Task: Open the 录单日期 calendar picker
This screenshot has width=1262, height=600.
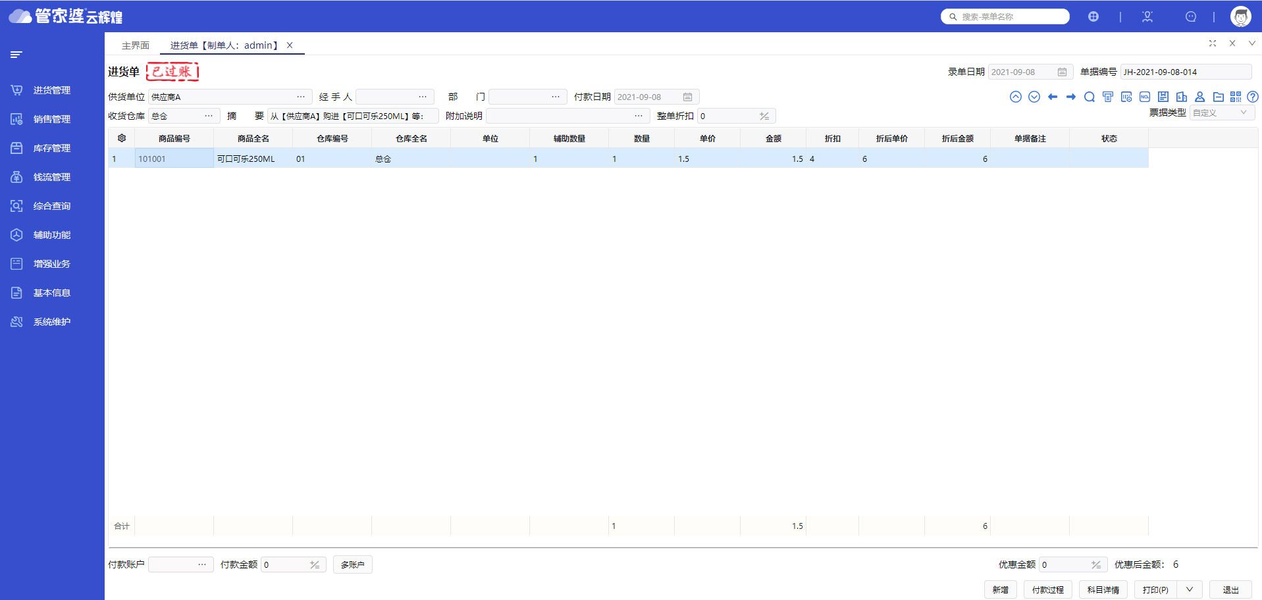Action: click(1062, 72)
